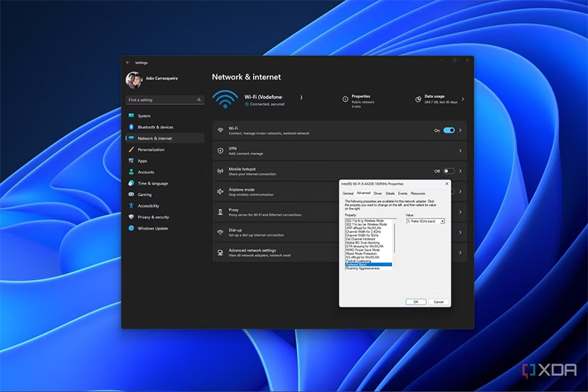Screen dimensions: 588x392
Task: Expand the Wi-Fi row chevron
Action: [460, 130]
